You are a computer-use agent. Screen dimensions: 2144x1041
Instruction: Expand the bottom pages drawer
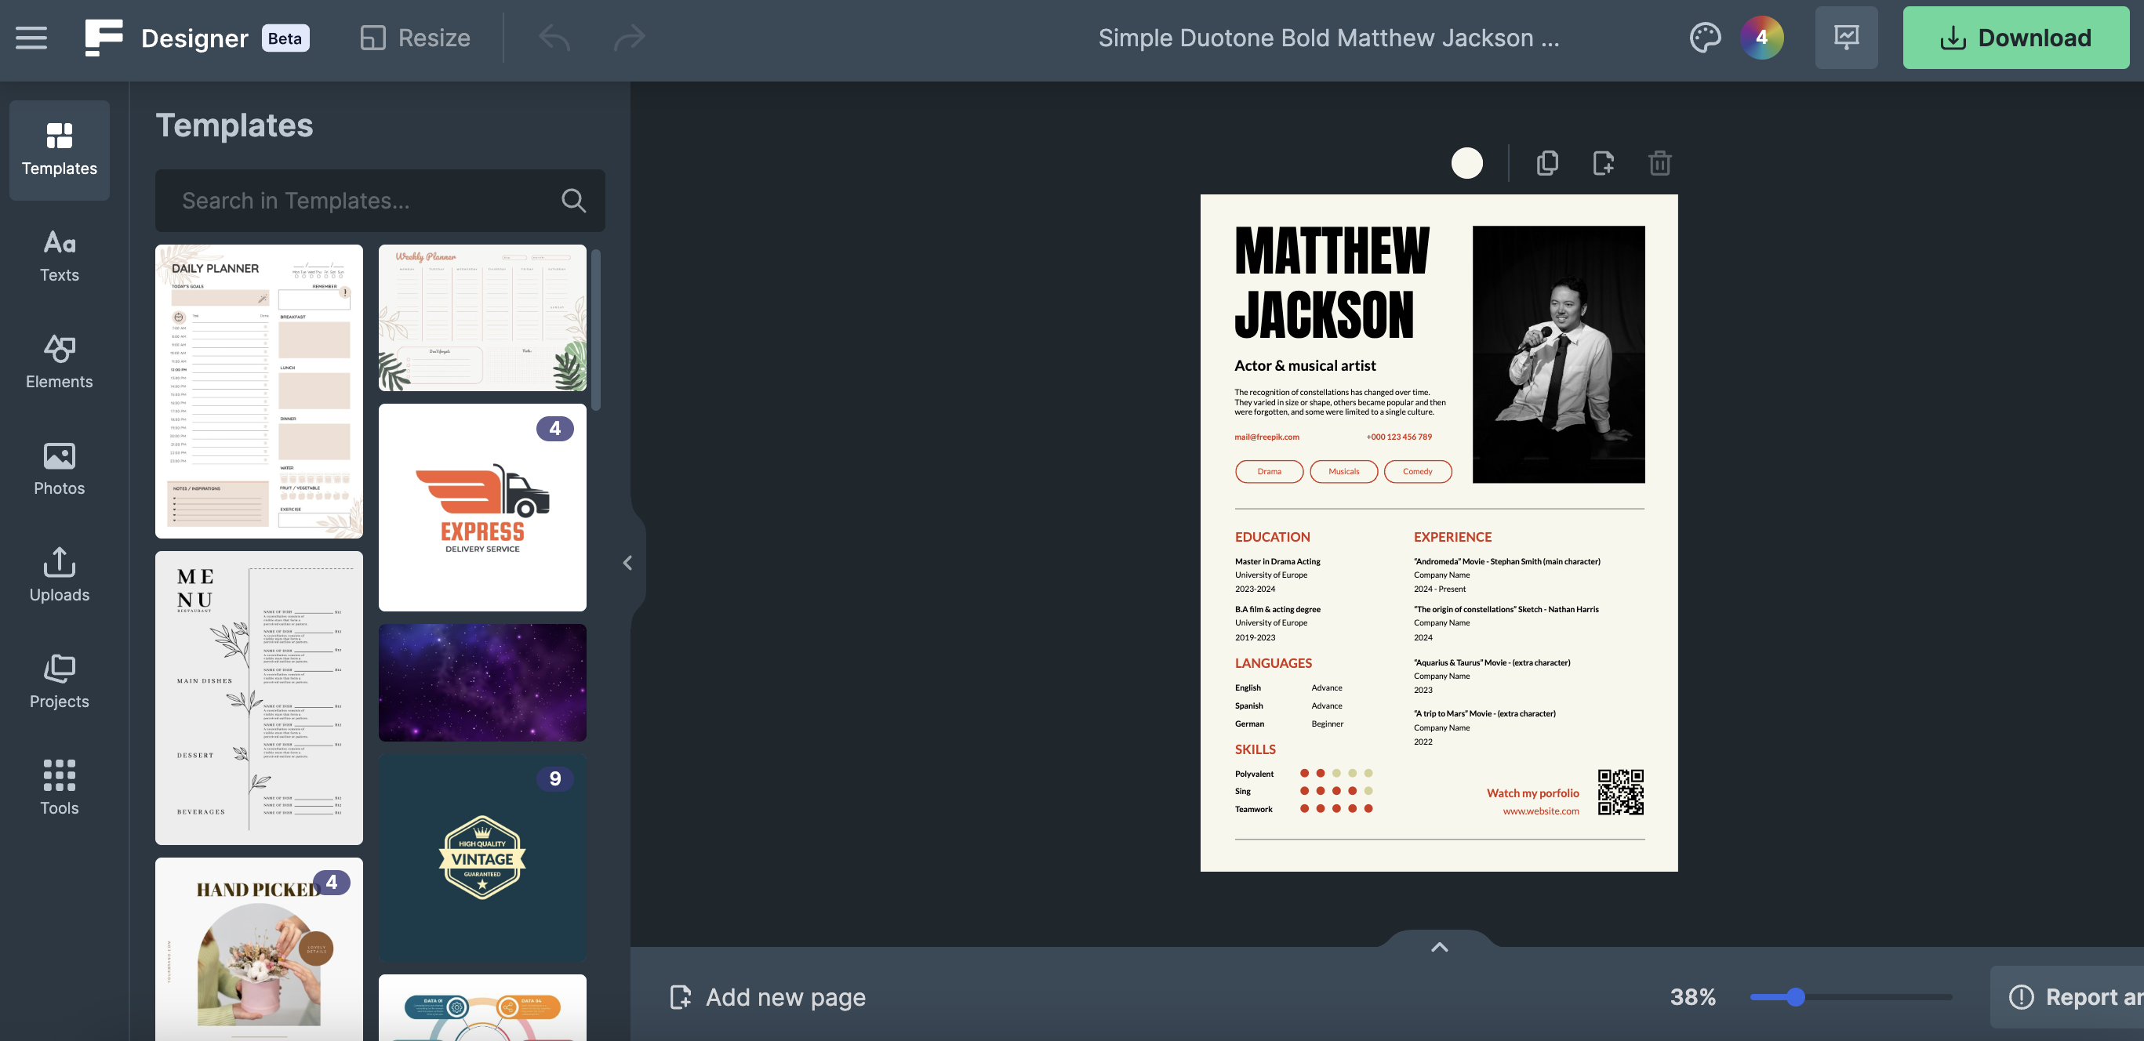tap(1439, 947)
